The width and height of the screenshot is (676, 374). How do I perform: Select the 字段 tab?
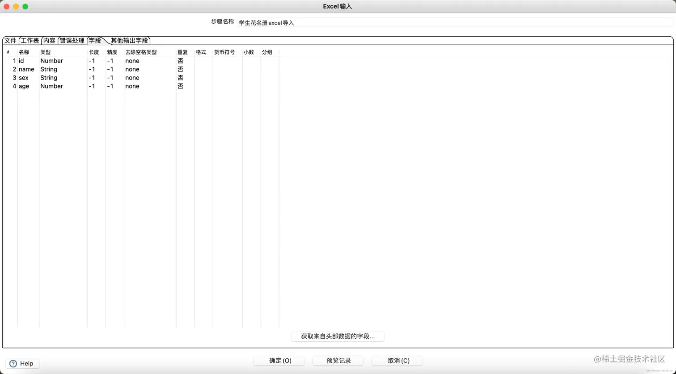(95, 41)
